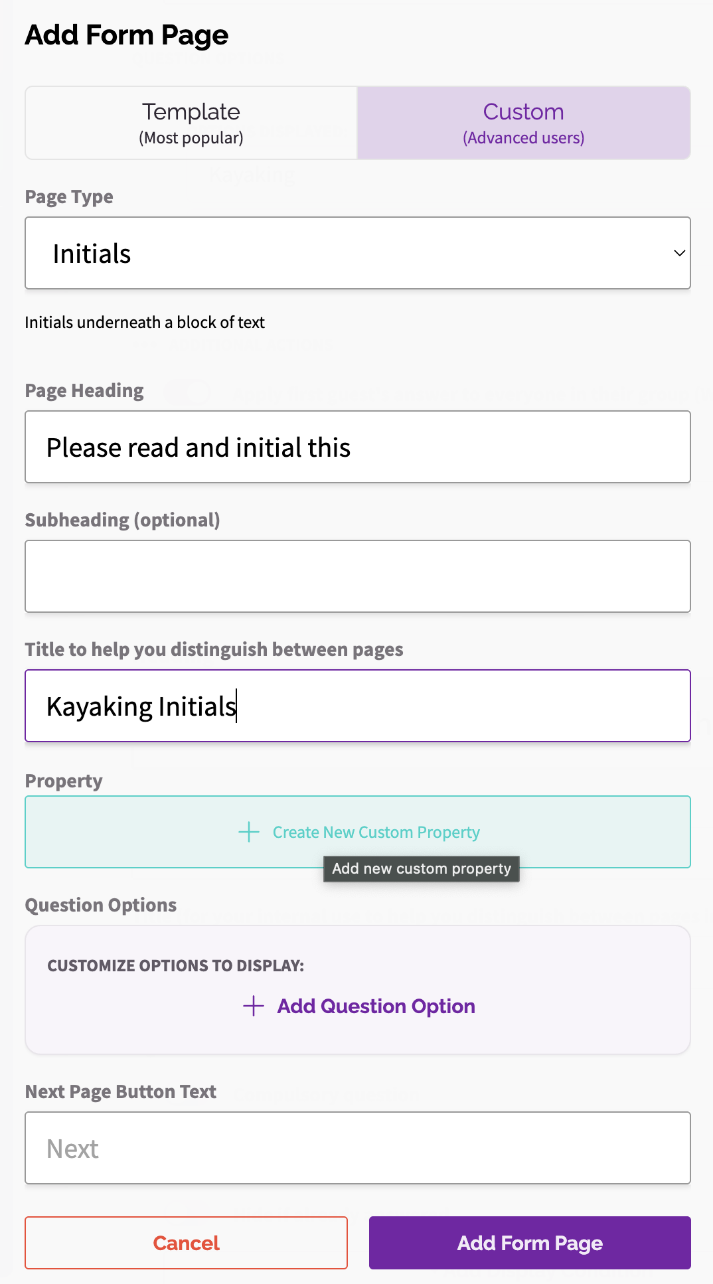This screenshot has height=1284, width=713.
Task: Select the "Kayaking Initials" title field
Action: [x=358, y=705]
